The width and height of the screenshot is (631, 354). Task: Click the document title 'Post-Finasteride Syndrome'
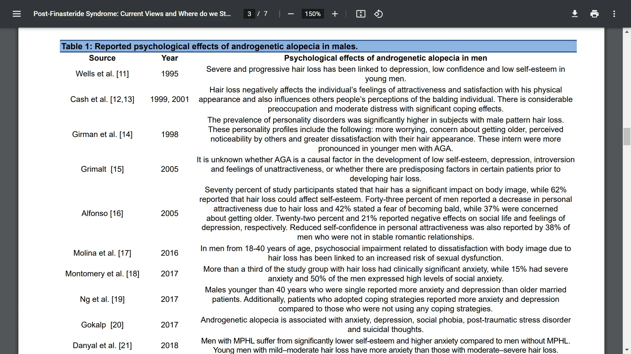pos(132,14)
